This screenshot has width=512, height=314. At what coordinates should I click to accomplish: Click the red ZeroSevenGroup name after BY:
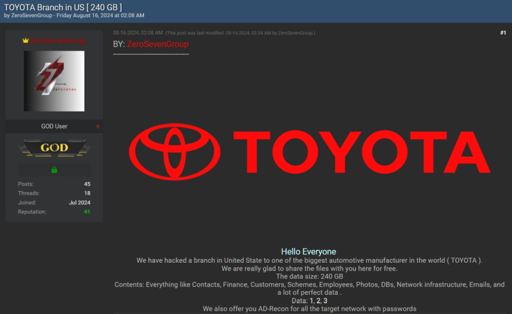tap(158, 44)
